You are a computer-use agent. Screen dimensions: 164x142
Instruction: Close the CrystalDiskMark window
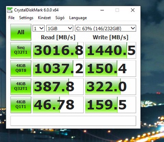[x=133, y=10]
